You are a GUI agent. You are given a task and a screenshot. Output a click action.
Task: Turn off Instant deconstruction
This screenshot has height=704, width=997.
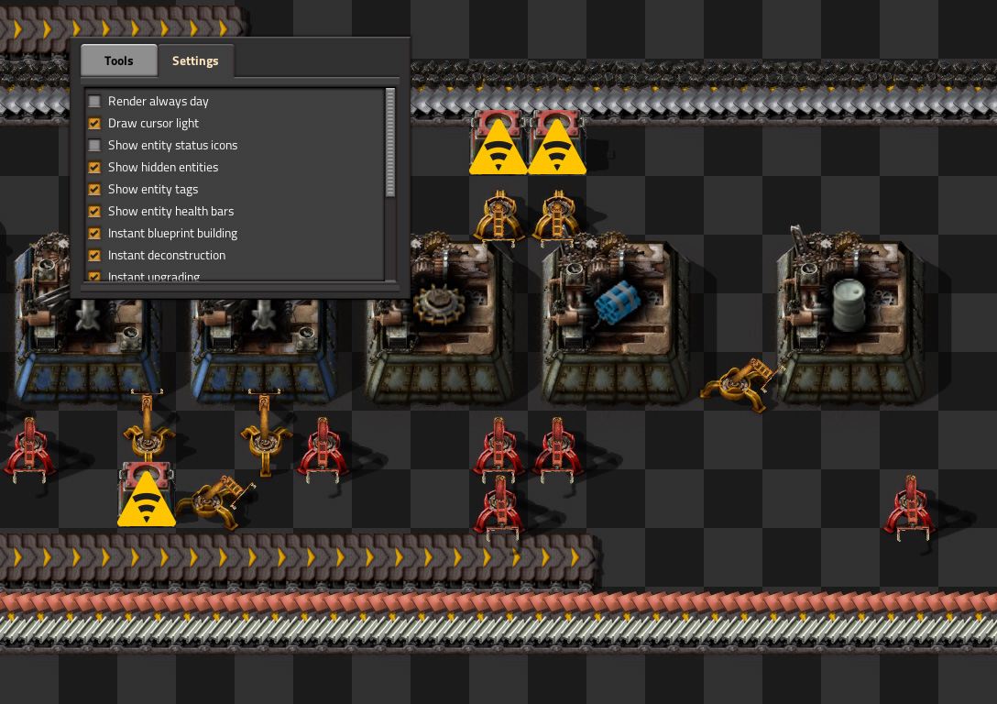click(94, 255)
